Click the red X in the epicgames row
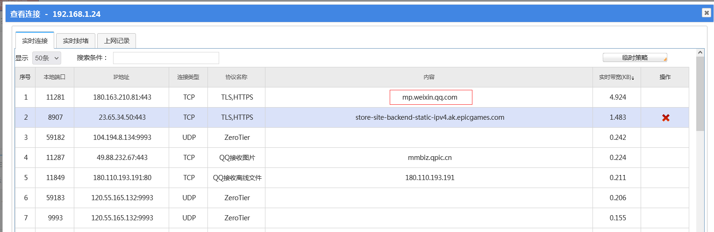714x232 pixels. [x=666, y=118]
